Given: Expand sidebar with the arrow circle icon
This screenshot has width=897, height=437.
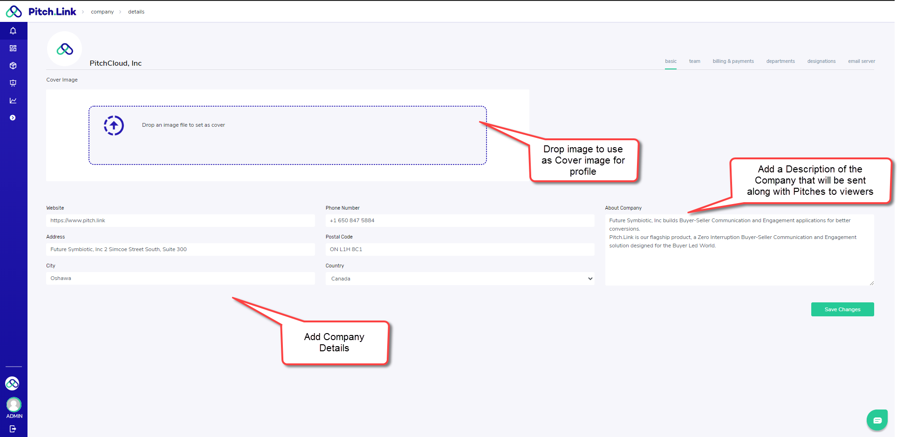Looking at the screenshot, I should [13, 118].
